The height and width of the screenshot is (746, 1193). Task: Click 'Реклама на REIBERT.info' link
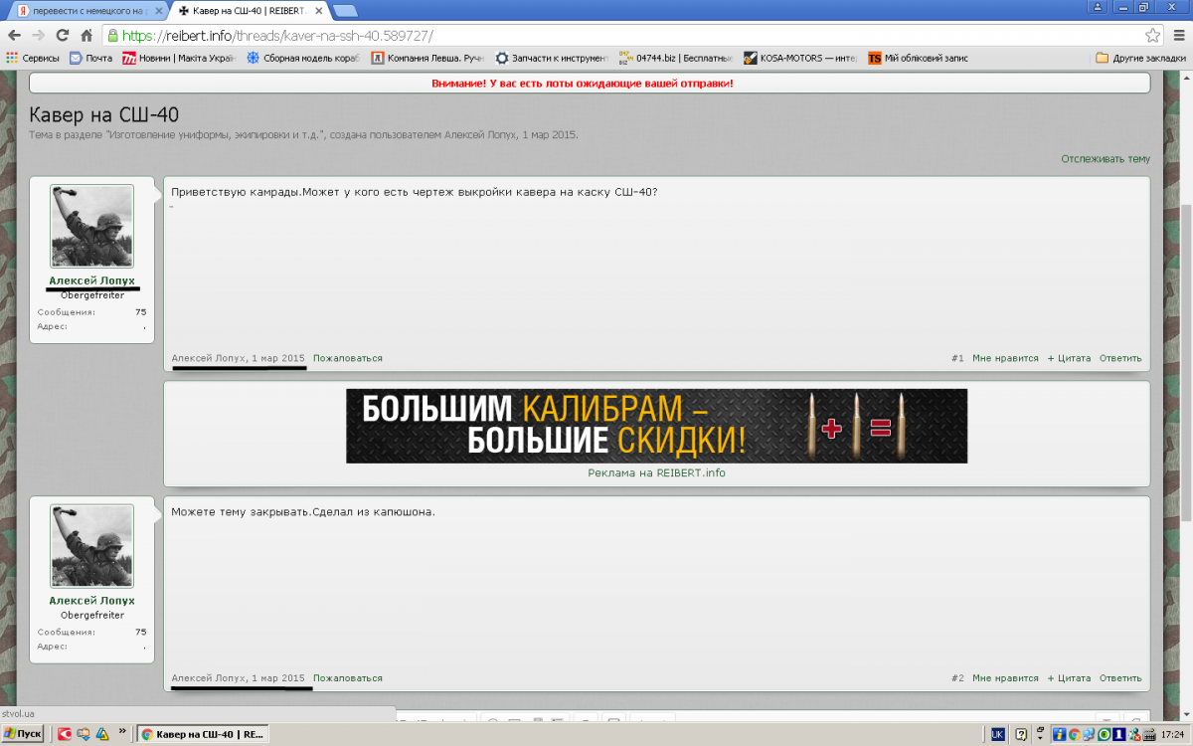tap(656, 473)
